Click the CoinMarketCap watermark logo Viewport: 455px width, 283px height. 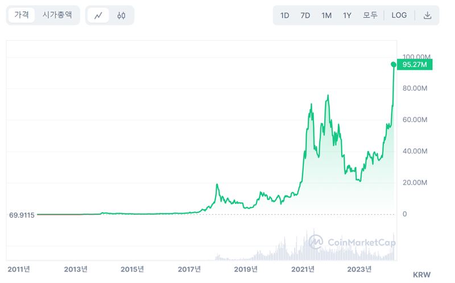pyautogui.click(x=352, y=242)
